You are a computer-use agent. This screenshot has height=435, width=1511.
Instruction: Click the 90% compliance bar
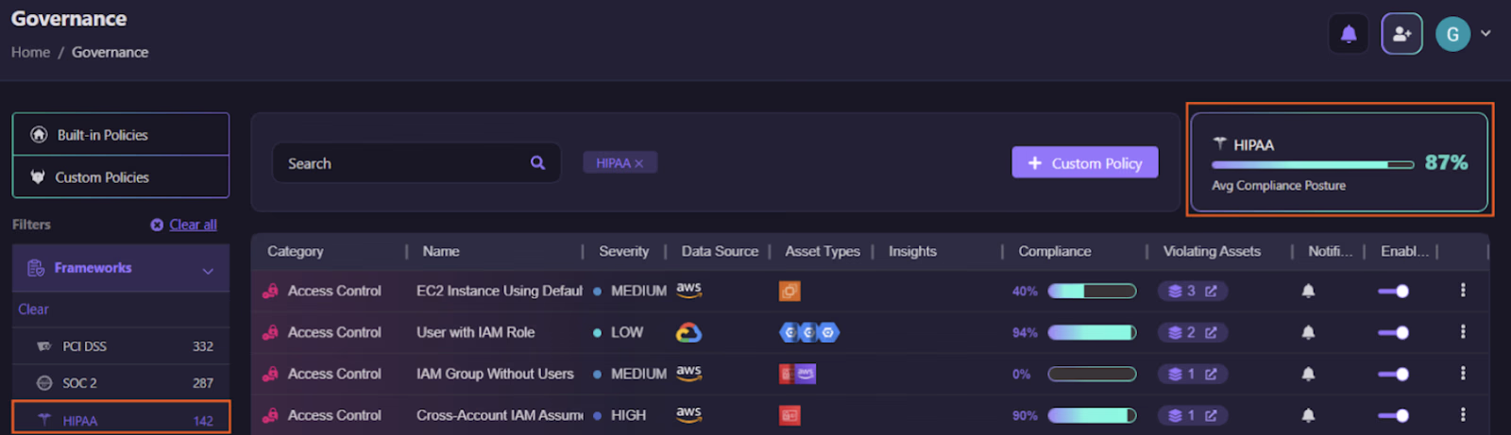coord(1092,415)
